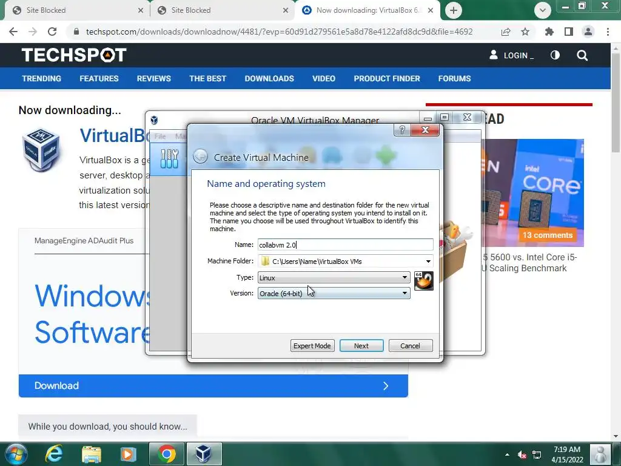Viewport: 621px width, 466px height.
Task: Launch Internet Explorer from the taskbar
Action: click(x=53, y=454)
